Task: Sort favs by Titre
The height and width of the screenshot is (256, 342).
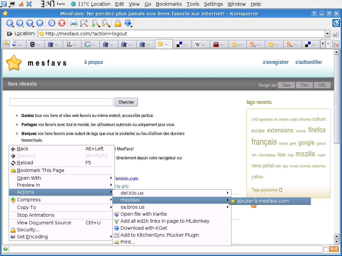Action: click(x=304, y=85)
